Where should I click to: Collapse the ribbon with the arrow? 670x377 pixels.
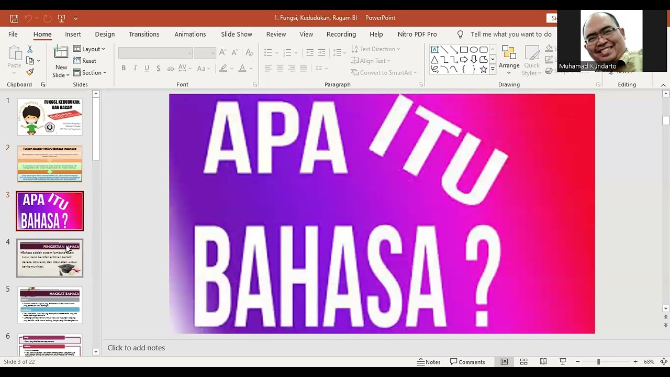663,85
